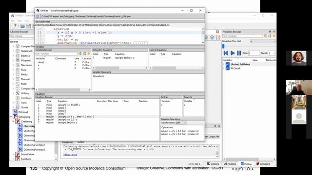Select equation row 1 'x := $START.x'
This screenshot has height=175, width=312.
(x=97, y=105)
